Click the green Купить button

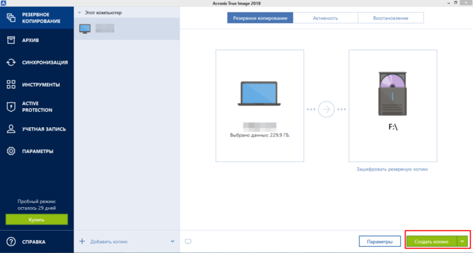[x=36, y=219]
